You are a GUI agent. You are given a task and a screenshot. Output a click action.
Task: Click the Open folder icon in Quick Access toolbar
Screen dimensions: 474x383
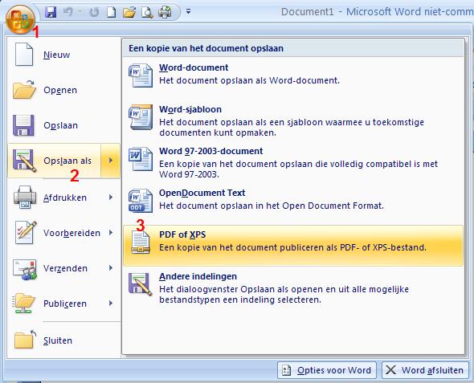tap(129, 12)
